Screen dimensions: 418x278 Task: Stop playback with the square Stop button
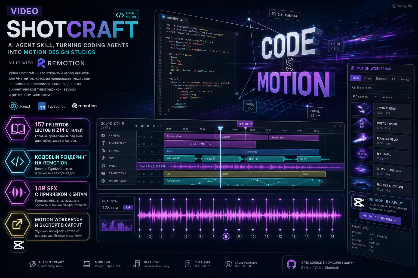(142, 126)
